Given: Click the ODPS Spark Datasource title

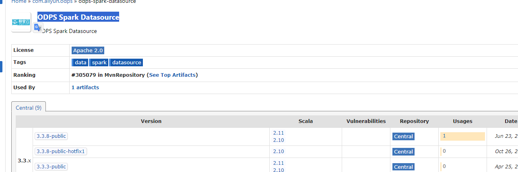Looking at the screenshot, I should 78,17.
